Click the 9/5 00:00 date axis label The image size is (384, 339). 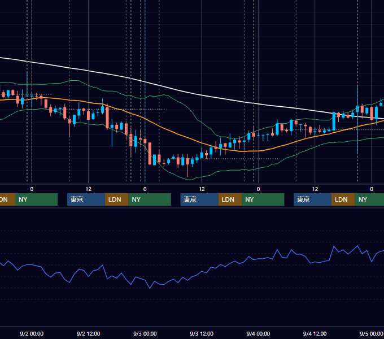372,333
